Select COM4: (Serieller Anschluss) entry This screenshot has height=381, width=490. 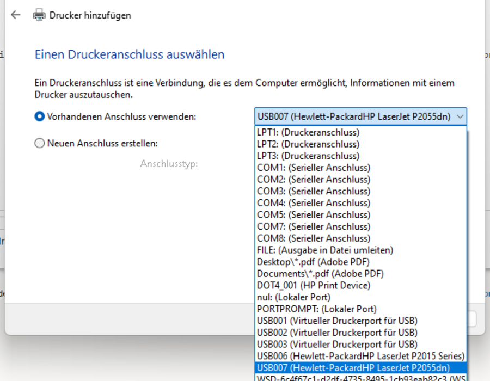click(361, 203)
